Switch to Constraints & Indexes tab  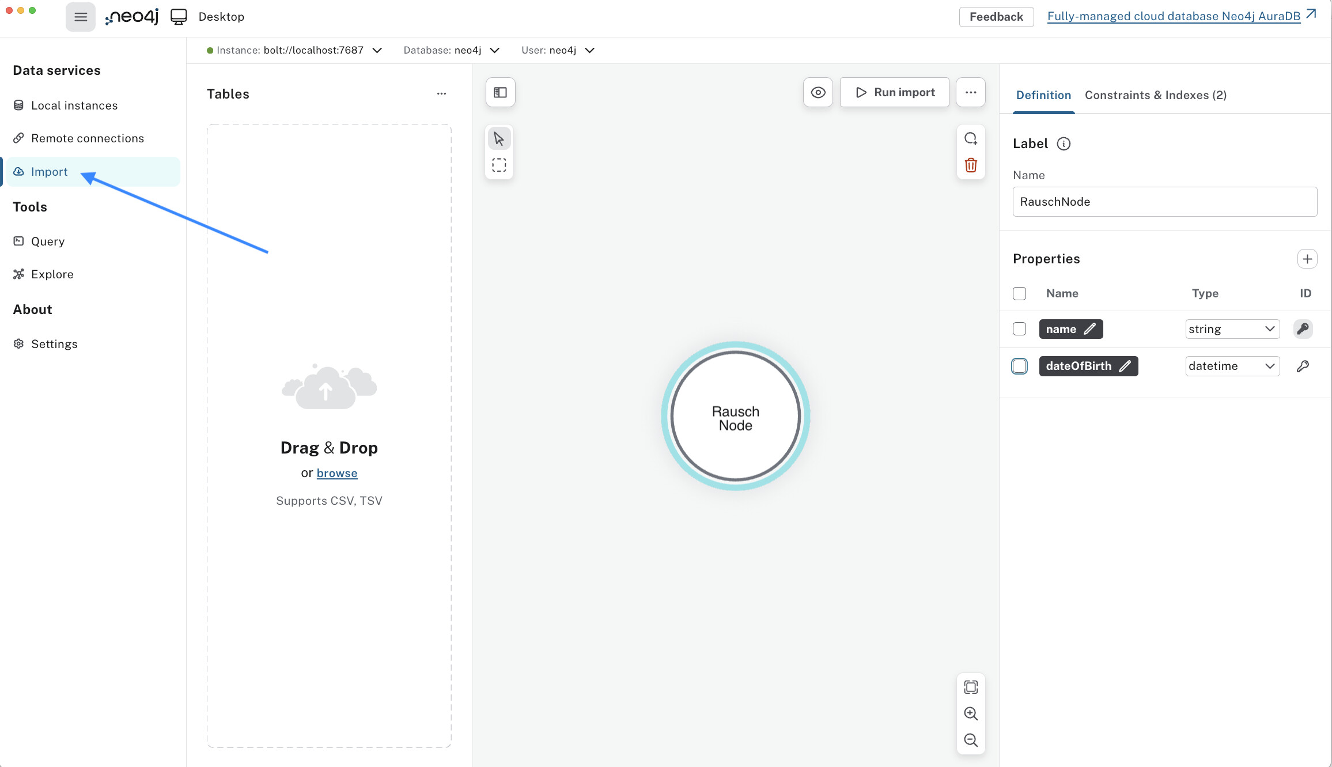pos(1155,95)
